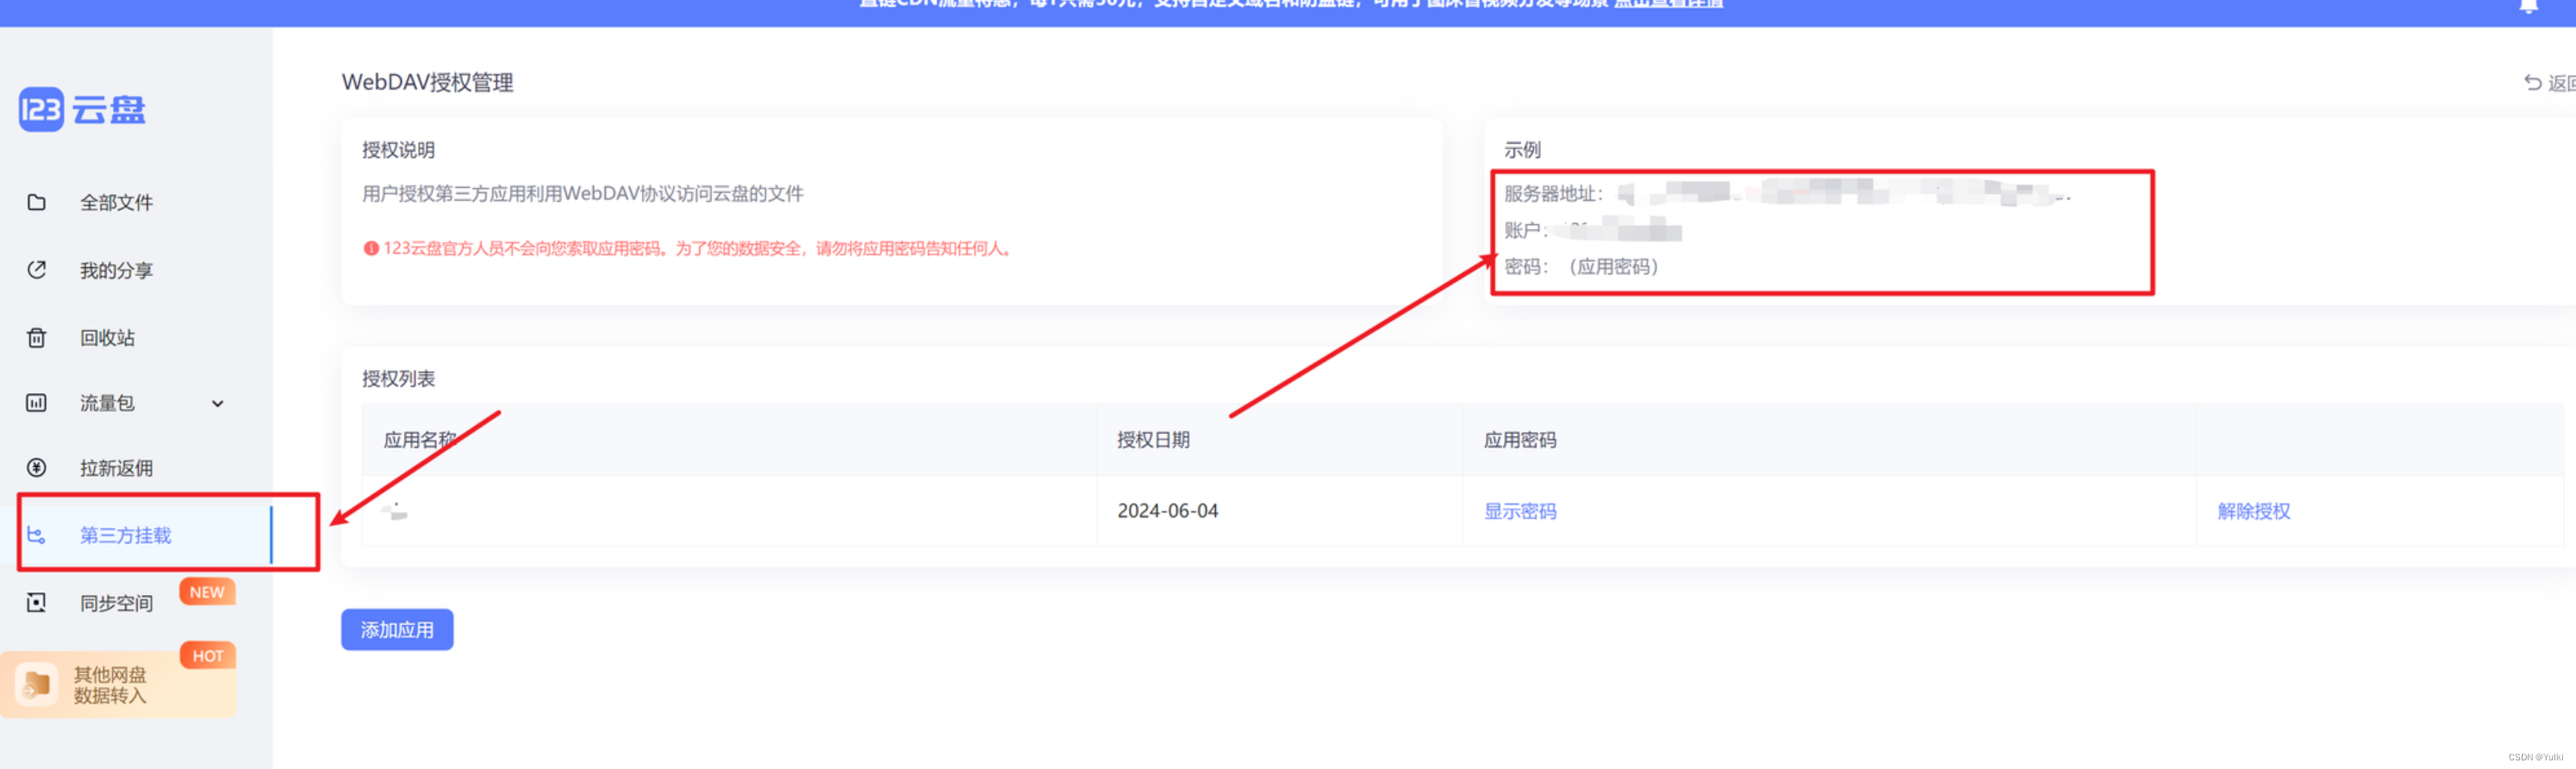This screenshot has height=769, width=2576.
Task: Click the sync icon beside 同步空间
Action: (36, 602)
